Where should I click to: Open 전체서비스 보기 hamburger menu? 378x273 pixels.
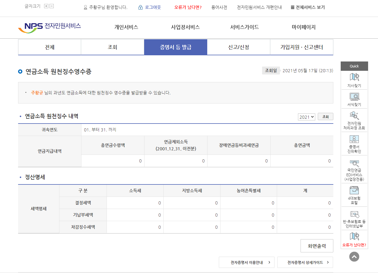(308, 7)
